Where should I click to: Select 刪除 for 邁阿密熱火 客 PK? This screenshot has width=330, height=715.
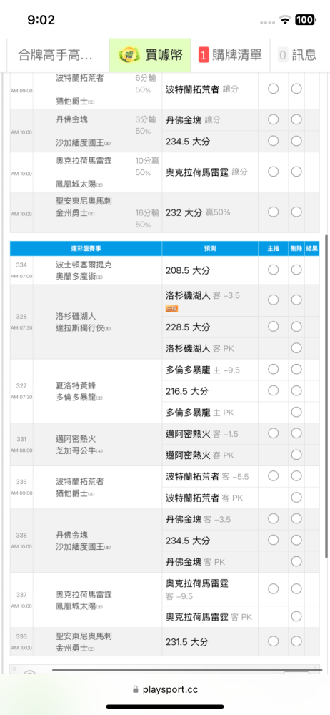click(296, 455)
